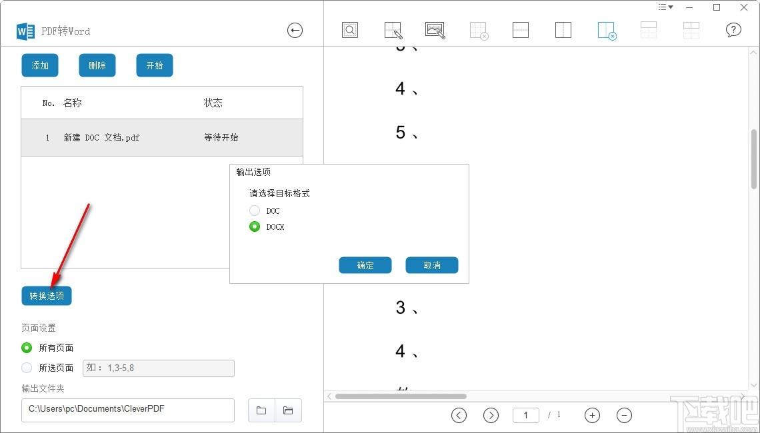Click the horizontal scrollbar of preview
Screen dimensions: 760x433
pyautogui.click(x=401, y=396)
